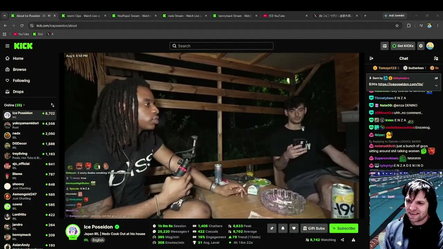Follow the channel with heart button
The height and width of the screenshot is (249, 443).
coord(294,228)
